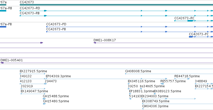Viewport: 213px width, 110px height.
Task: Select the GH15488.5prime EST label
Action: pos(56,96)
